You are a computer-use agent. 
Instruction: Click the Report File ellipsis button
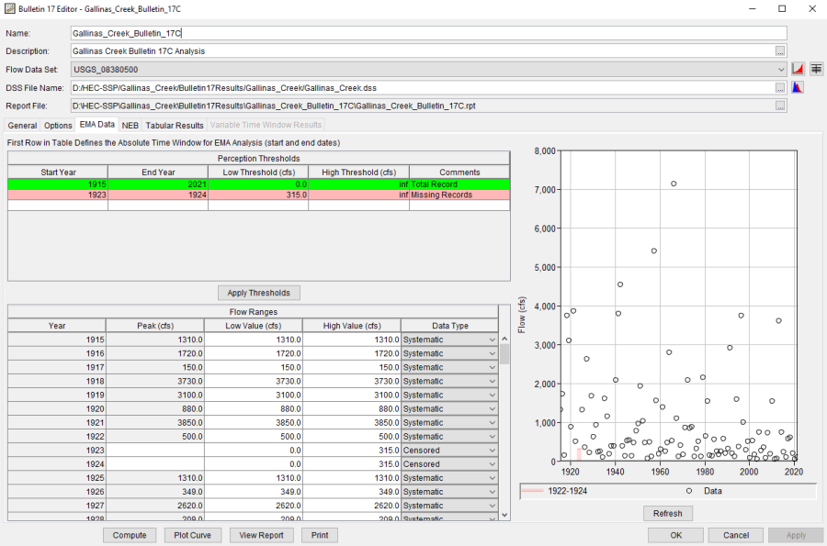780,106
